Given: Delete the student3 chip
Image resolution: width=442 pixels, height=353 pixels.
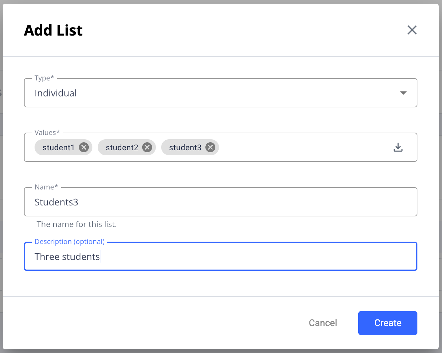Looking at the screenshot, I should [210, 147].
